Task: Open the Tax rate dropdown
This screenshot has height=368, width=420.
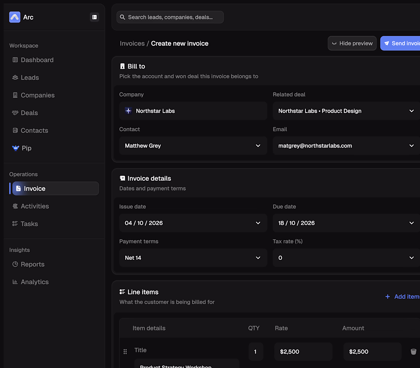Action: (x=346, y=258)
